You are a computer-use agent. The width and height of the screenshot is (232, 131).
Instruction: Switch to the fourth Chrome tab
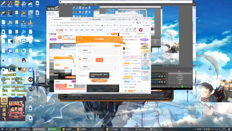[x=118, y=20]
